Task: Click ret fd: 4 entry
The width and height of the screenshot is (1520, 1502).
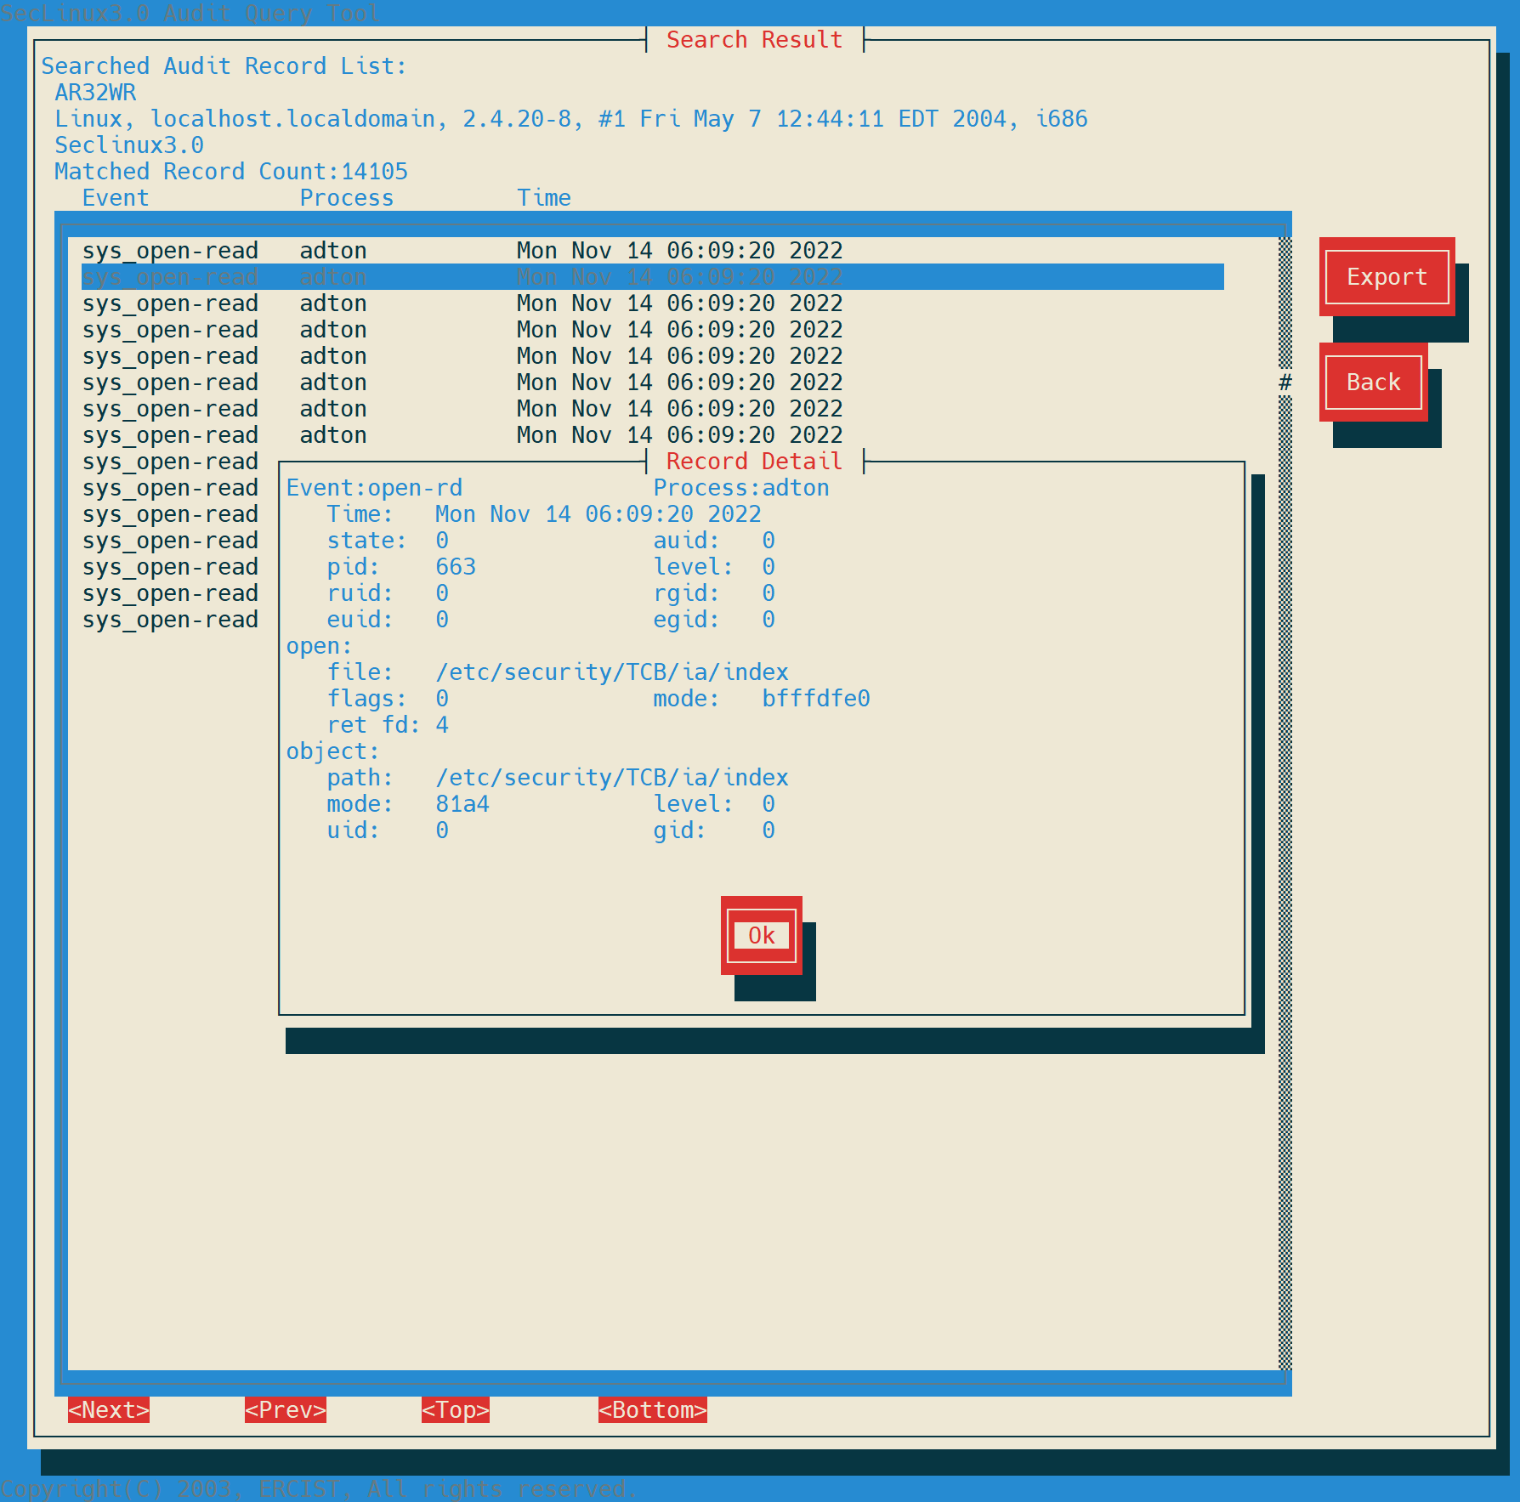Action: coord(388,725)
